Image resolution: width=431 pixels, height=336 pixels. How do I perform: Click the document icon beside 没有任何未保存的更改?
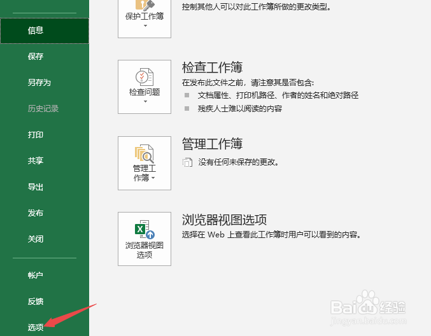tap(187, 162)
